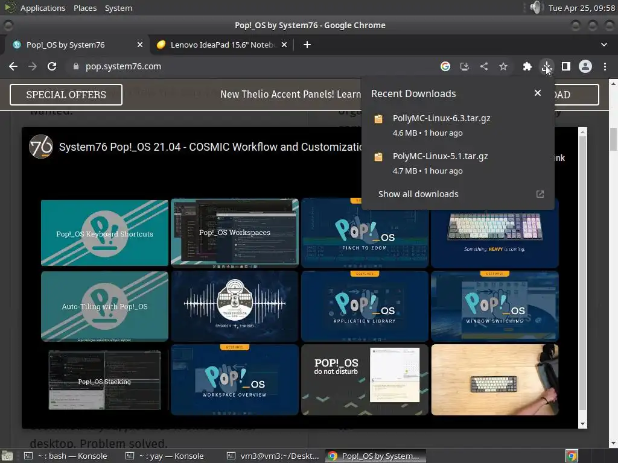Open Chrome's three-dot menu
The width and height of the screenshot is (618, 463).
(x=605, y=66)
